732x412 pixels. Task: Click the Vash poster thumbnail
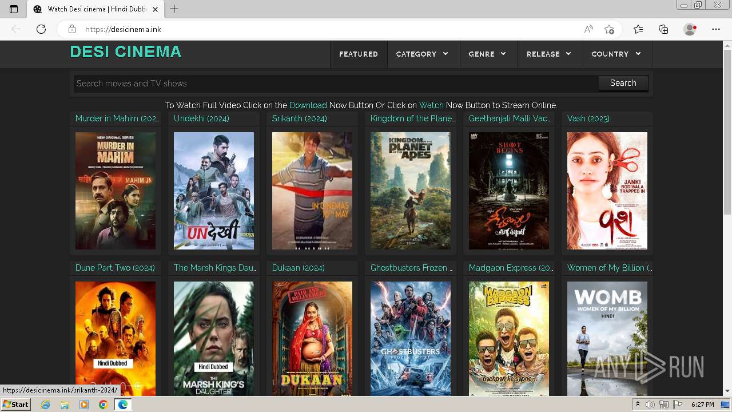click(607, 191)
